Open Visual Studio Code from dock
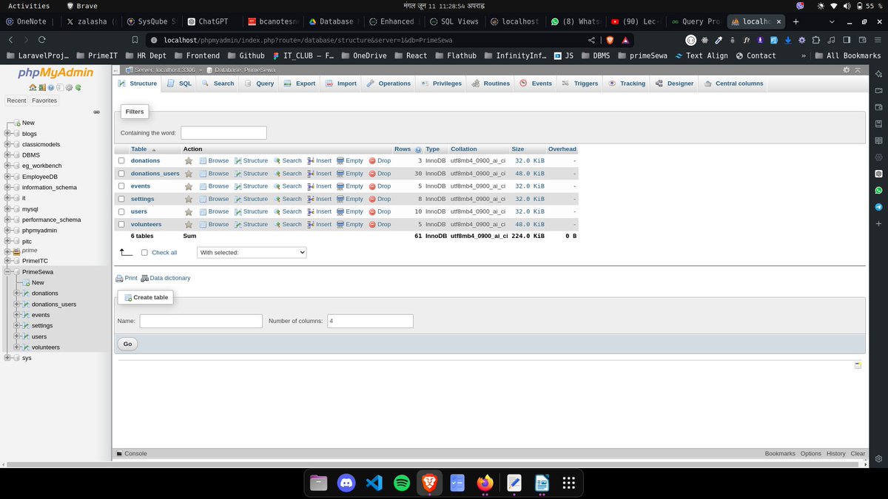 [374, 483]
